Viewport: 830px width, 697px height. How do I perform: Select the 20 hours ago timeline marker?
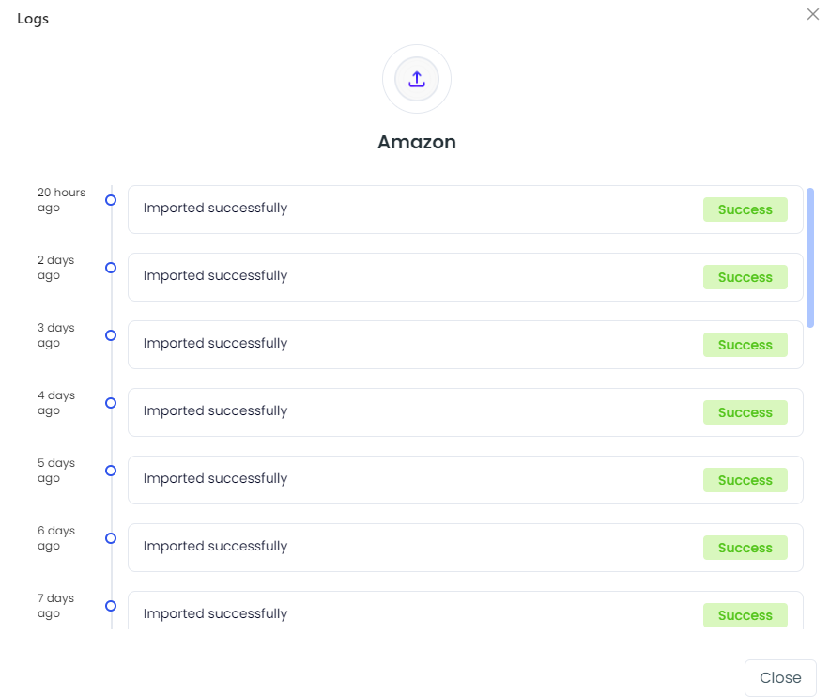(111, 200)
